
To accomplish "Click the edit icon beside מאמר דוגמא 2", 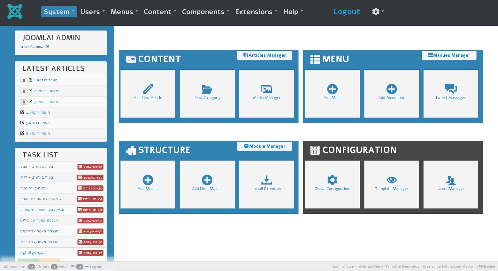I will pos(31,91).
